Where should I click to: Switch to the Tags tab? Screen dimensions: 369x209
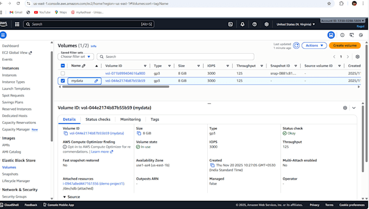pos(155,119)
